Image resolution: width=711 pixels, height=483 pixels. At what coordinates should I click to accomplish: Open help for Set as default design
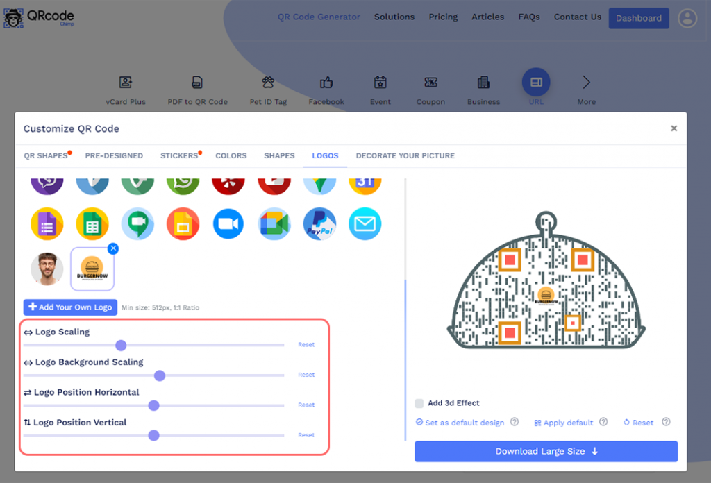515,422
